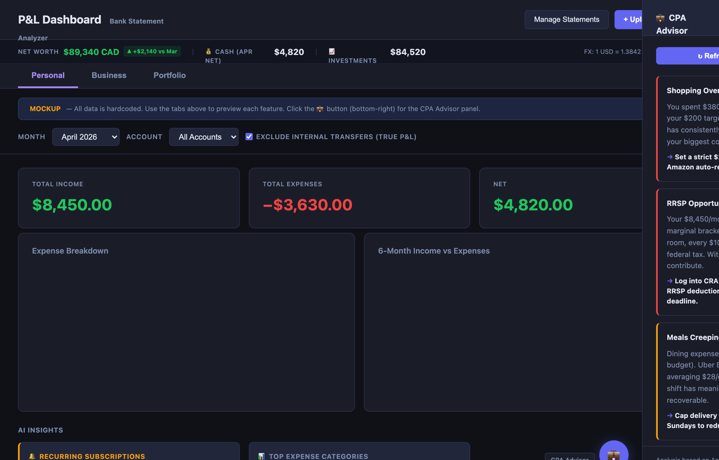This screenshot has width=719, height=460.
Task: Click the net worth value $89,340 CAD
Action: pos(91,52)
